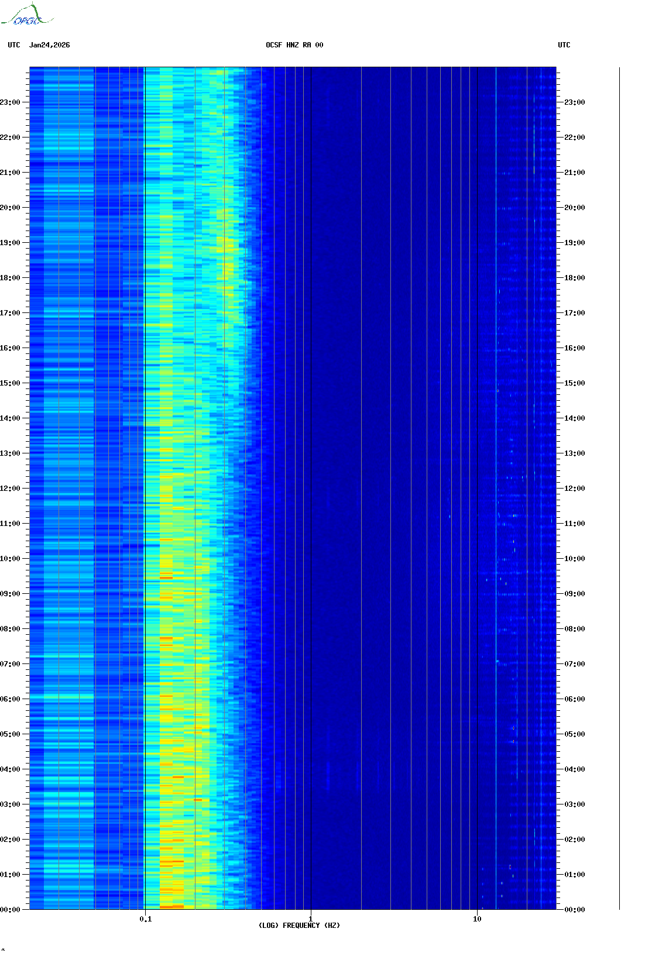Click the right-side 15:00 time label
The image size is (645, 956).
[575, 383]
